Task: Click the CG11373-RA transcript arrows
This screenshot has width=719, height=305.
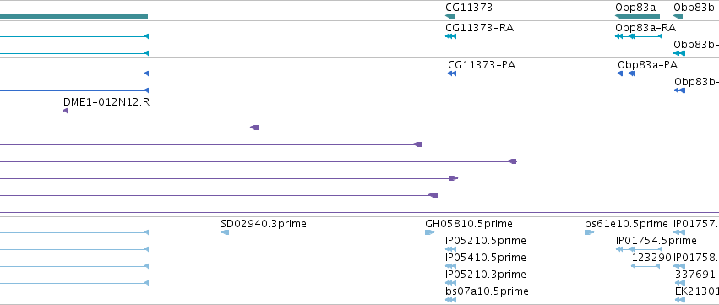Action: tap(451, 36)
